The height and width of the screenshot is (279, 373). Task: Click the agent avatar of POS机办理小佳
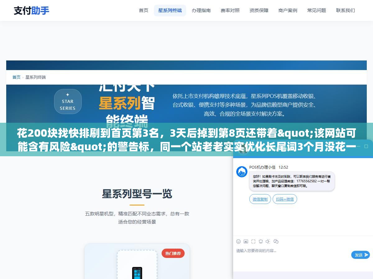[x=242, y=172]
